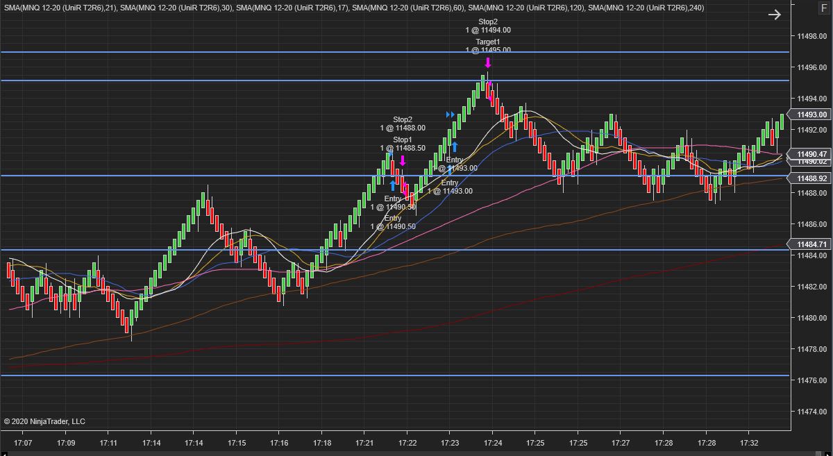
Task: Click the 17:16 time axis label
Action: click(x=279, y=442)
